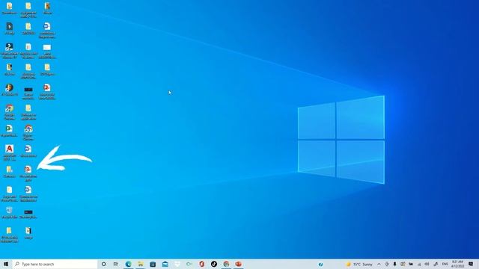Open the notification center icon
The height and width of the screenshot is (269, 479).
(x=471, y=265)
